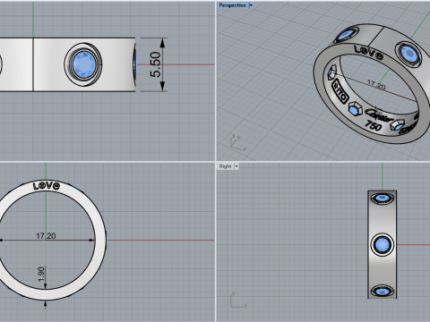Open the Perspective viewport dropdown arrow

coord(251,5)
